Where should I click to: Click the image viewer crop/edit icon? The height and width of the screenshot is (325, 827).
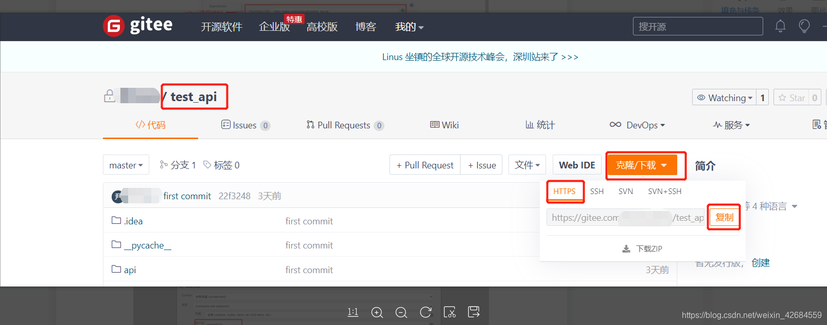click(450, 312)
